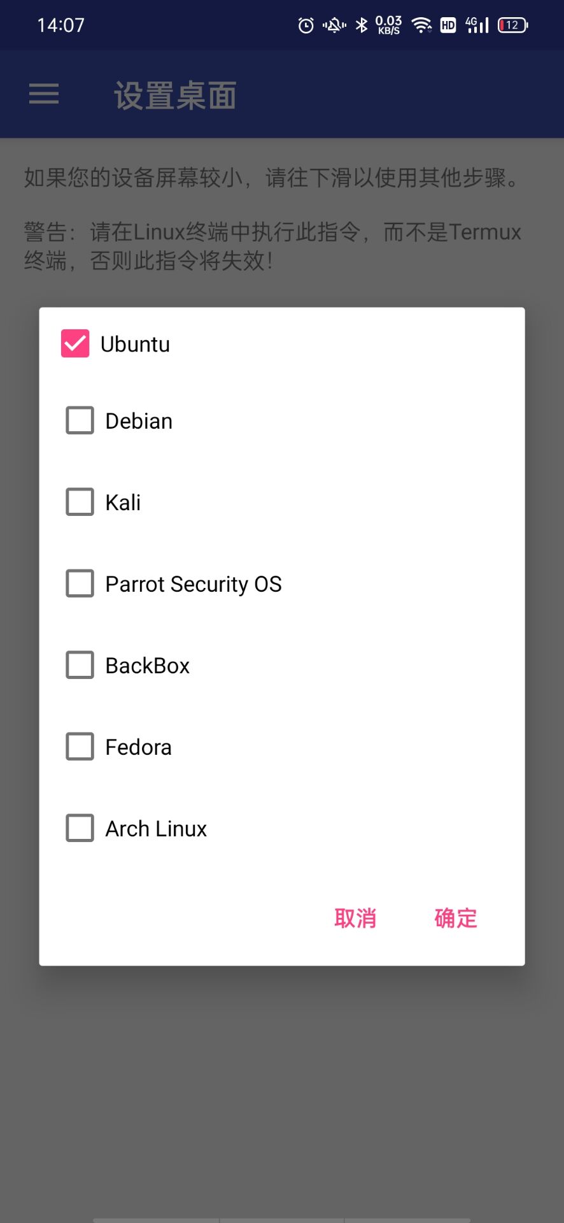
Task: Tap the alarm clock status icon
Action: click(x=306, y=25)
